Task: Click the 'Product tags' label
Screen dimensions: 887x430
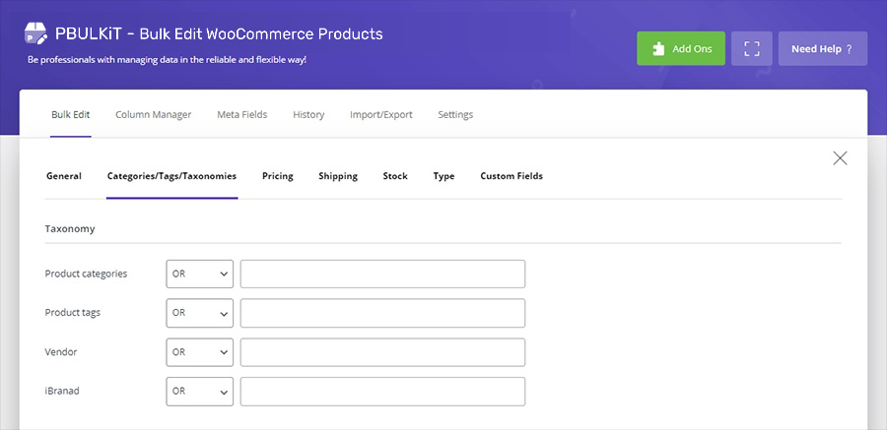Action: pyautogui.click(x=72, y=313)
